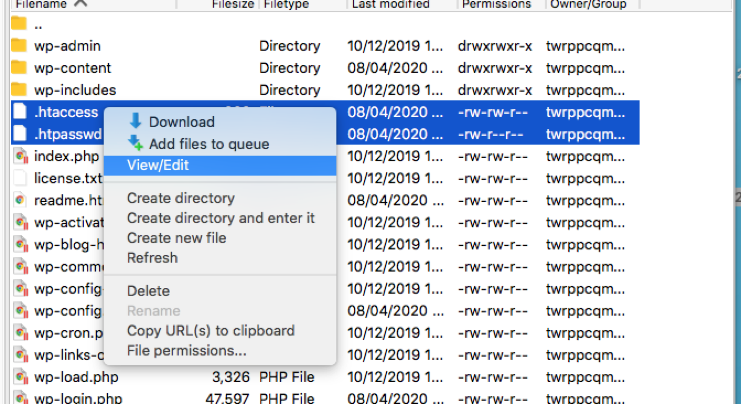Click the wp-content folder icon

19,68
